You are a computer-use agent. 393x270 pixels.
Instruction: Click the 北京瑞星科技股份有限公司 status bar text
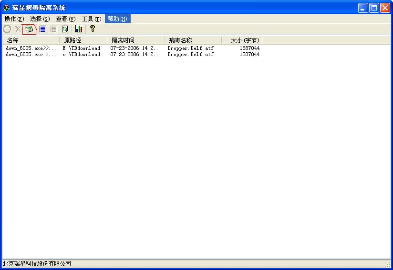coord(37,264)
